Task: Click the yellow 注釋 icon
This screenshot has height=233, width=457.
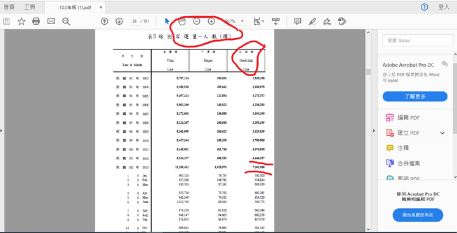Action: [x=390, y=148]
